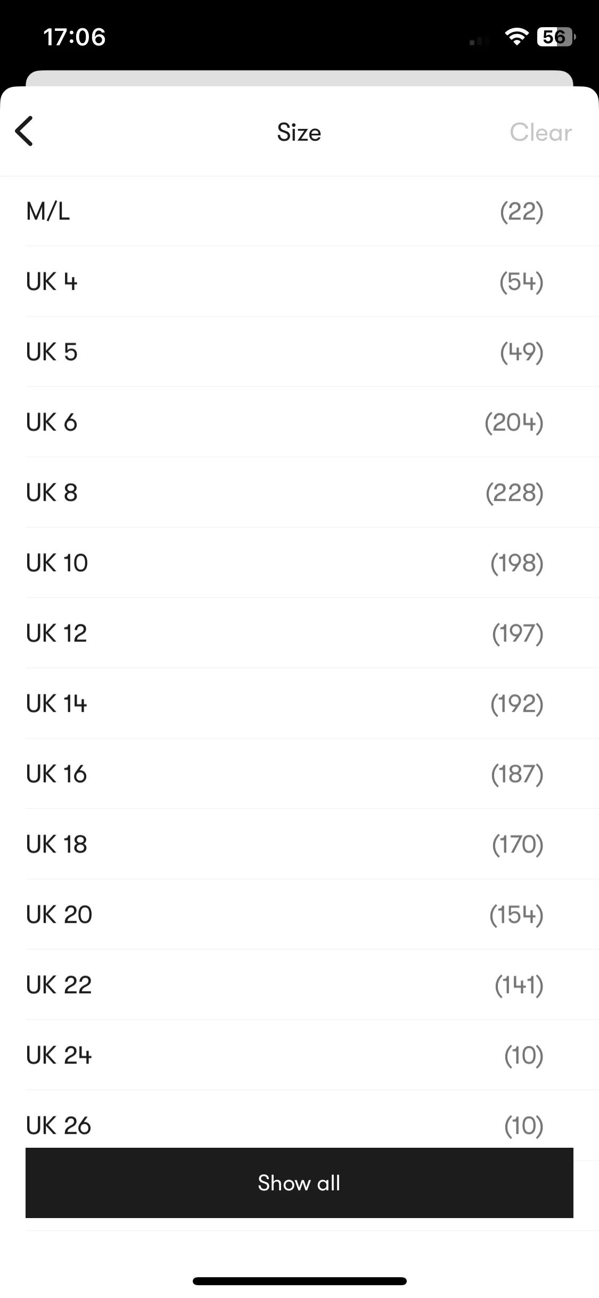
Task: Tap the UK 26 row
Action: [x=299, y=1119]
